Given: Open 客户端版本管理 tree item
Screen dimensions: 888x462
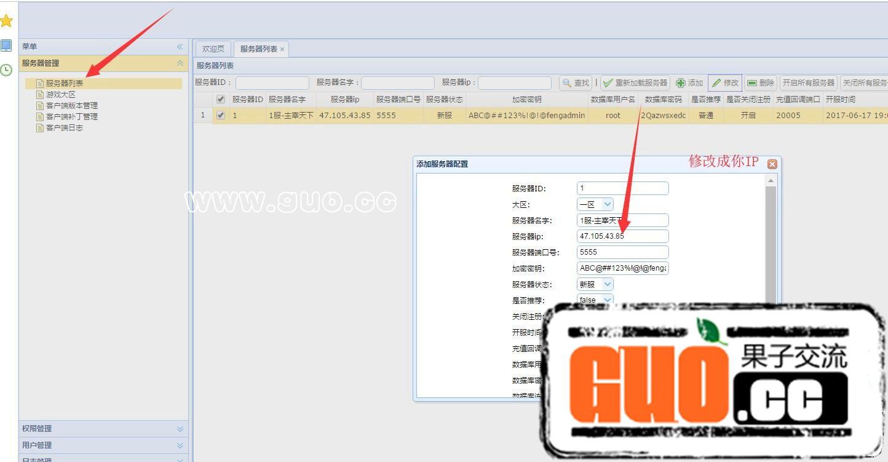Looking at the screenshot, I should pyautogui.click(x=72, y=106).
